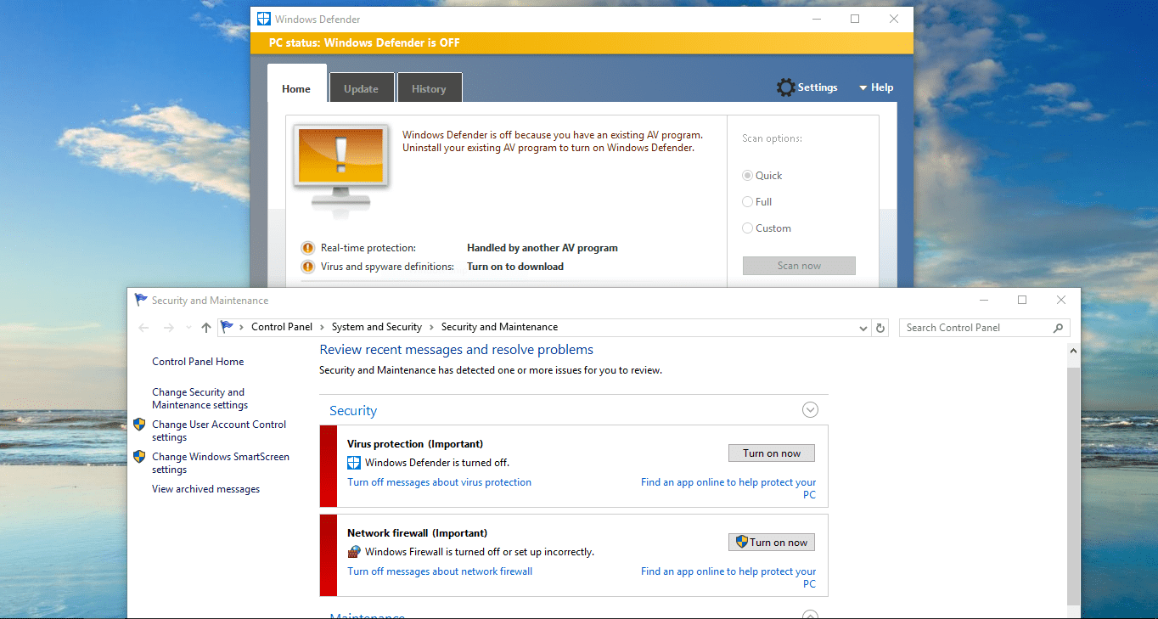
Task: Open Change Security and Maintenance settings
Action: point(200,398)
